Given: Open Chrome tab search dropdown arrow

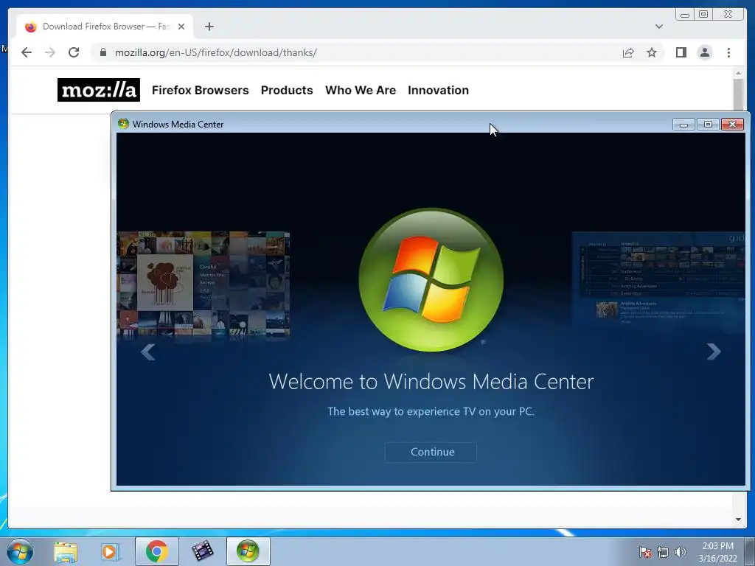Looking at the screenshot, I should click(x=658, y=27).
